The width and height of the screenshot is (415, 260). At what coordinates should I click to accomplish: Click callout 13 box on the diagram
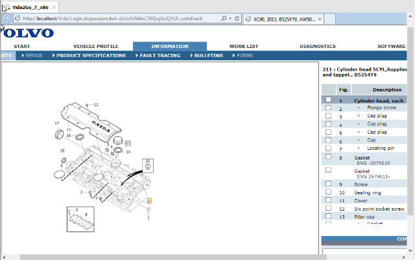click(x=128, y=143)
